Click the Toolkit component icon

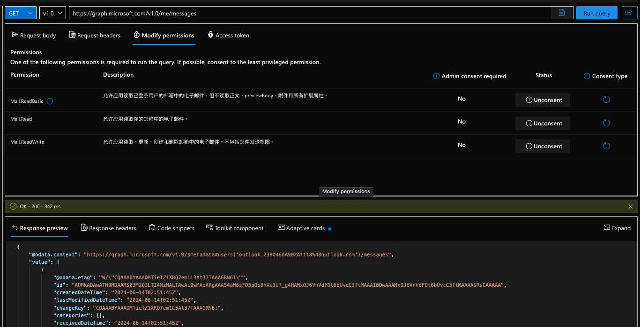[209, 228]
